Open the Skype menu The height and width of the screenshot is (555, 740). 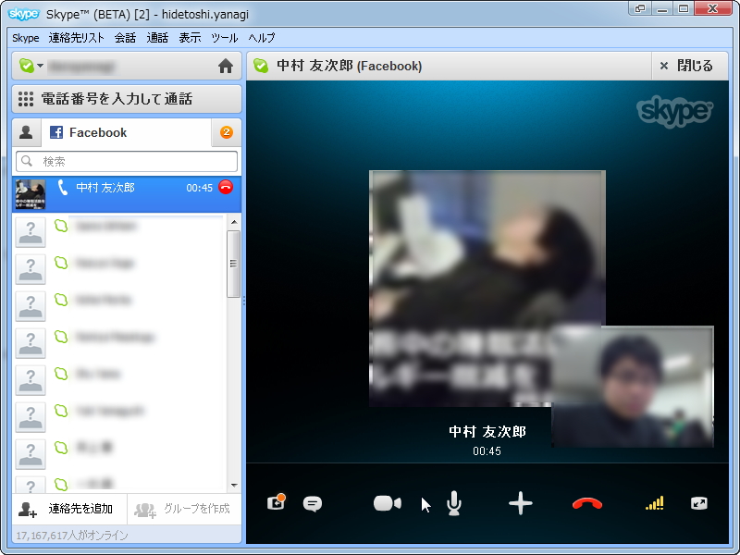click(x=26, y=38)
